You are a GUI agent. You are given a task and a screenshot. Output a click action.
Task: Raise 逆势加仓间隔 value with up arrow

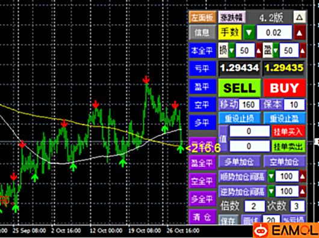pyautogui.click(x=302, y=191)
